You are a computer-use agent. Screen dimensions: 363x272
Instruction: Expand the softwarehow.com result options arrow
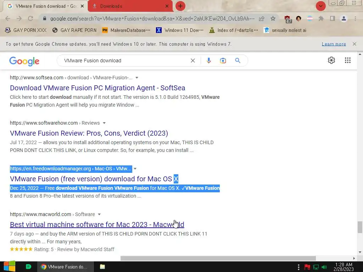click(104, 123)
